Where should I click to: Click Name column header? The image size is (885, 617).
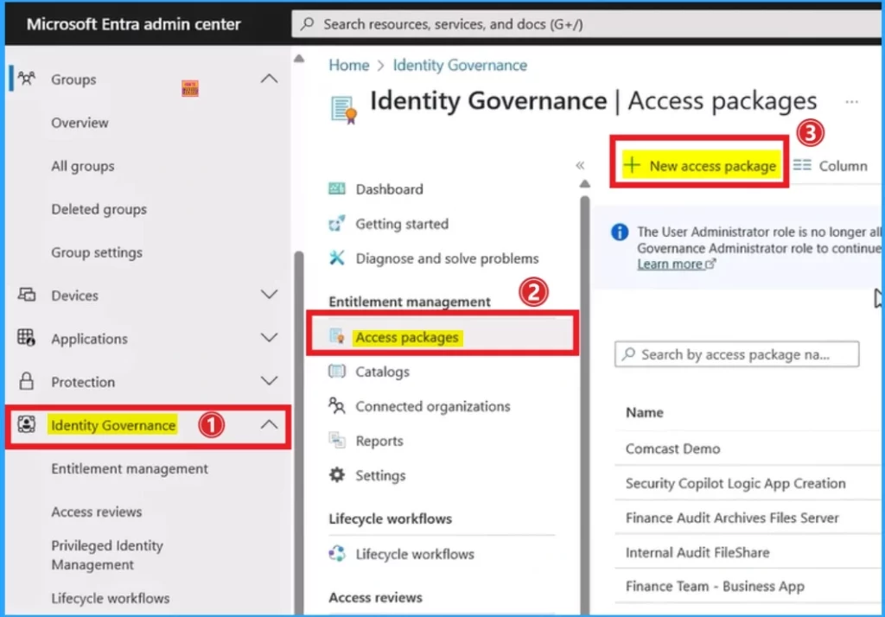[x=644, y=412]
